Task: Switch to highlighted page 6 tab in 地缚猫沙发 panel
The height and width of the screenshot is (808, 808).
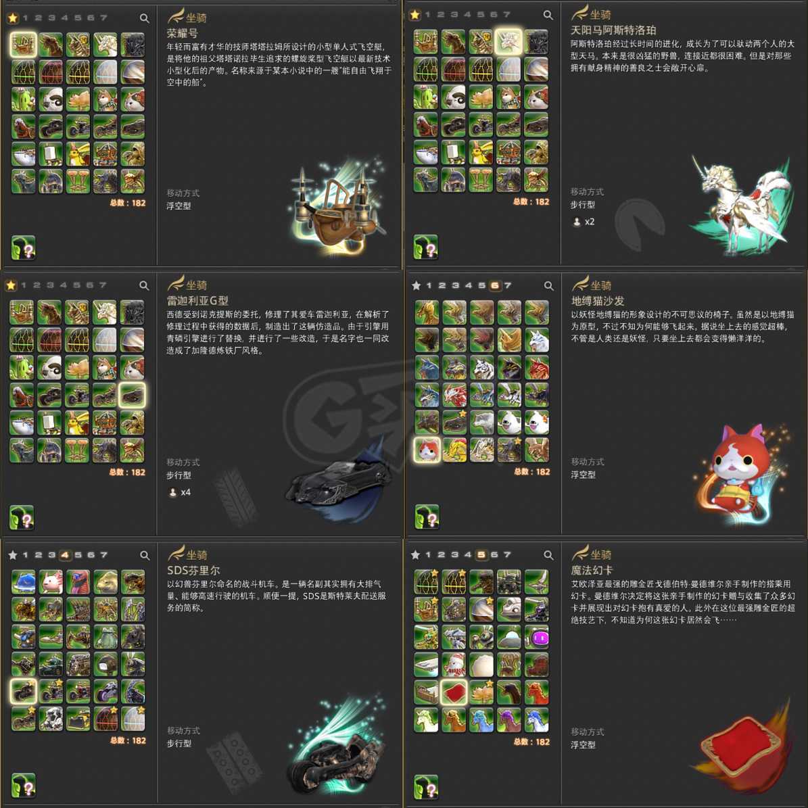Action: (495, 285)
